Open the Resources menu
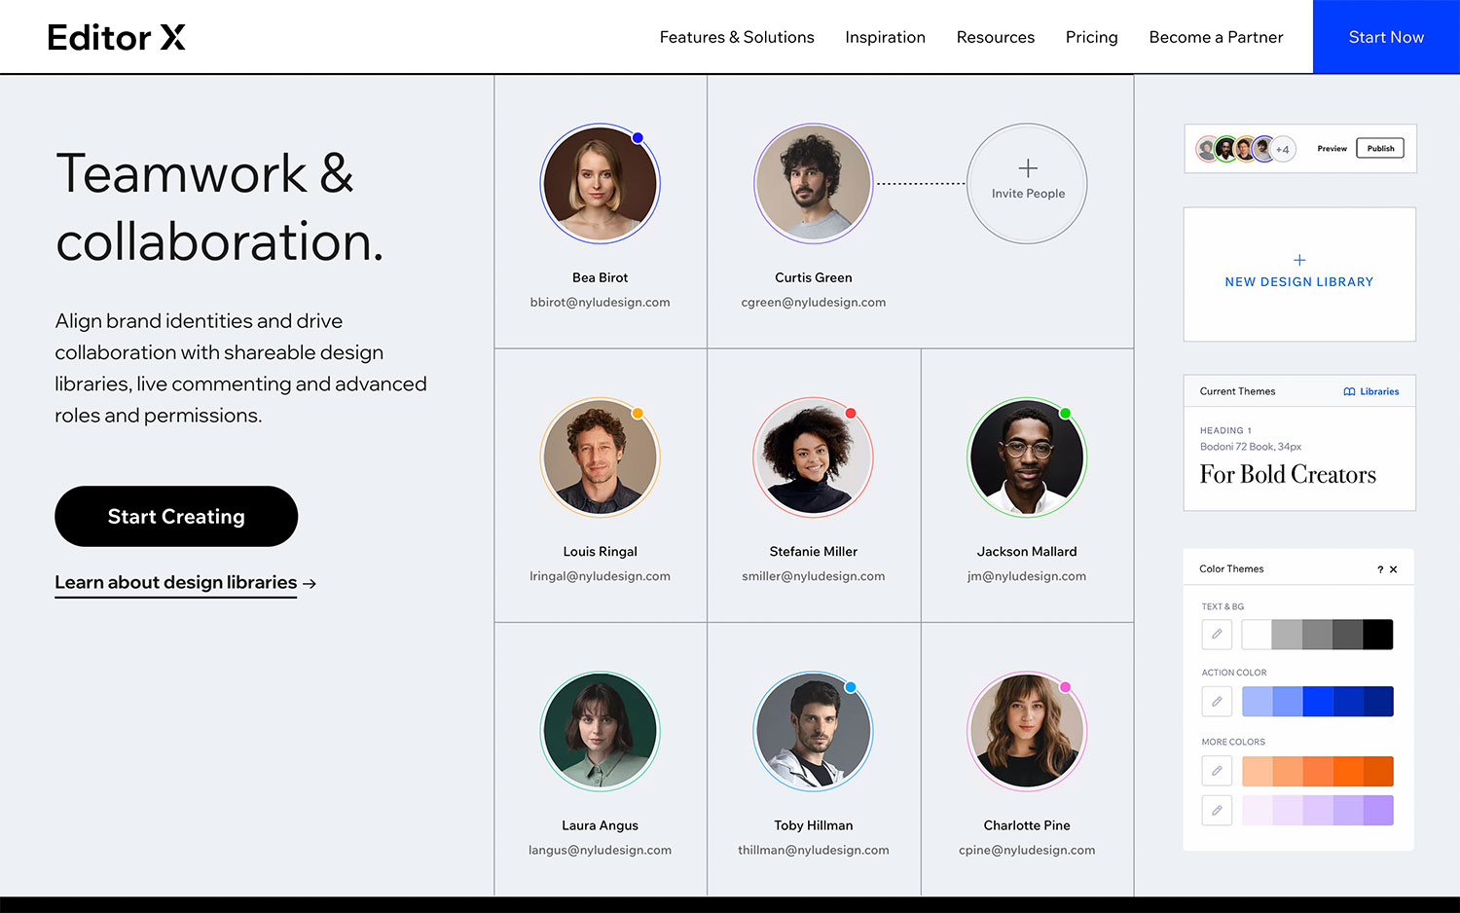The image size is (1460, 913). (995, 37)
